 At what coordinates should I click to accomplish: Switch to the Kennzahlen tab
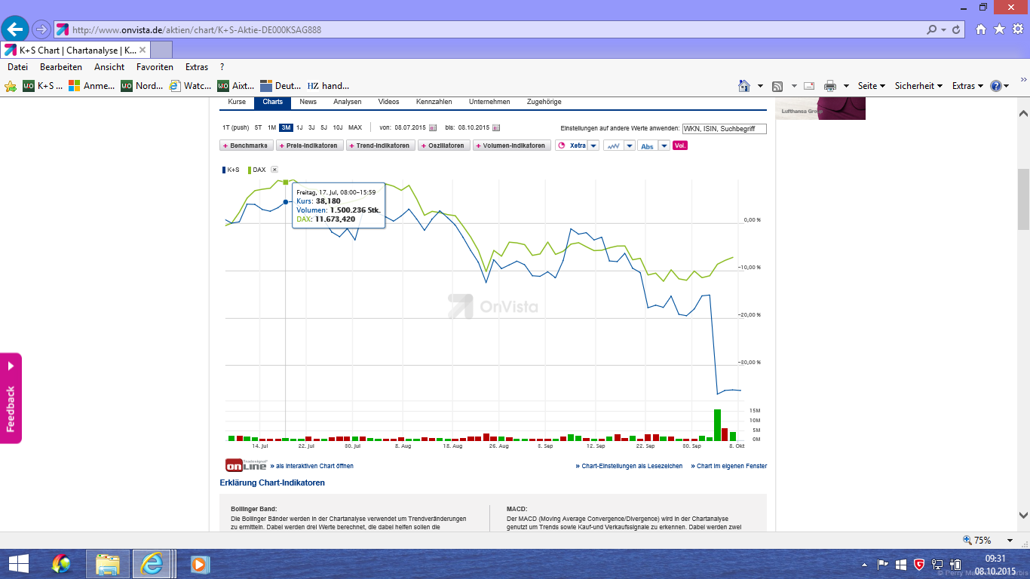434,102
